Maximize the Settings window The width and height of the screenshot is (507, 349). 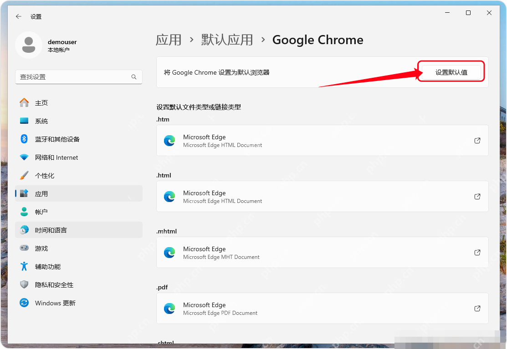click(x=468, y=13)
